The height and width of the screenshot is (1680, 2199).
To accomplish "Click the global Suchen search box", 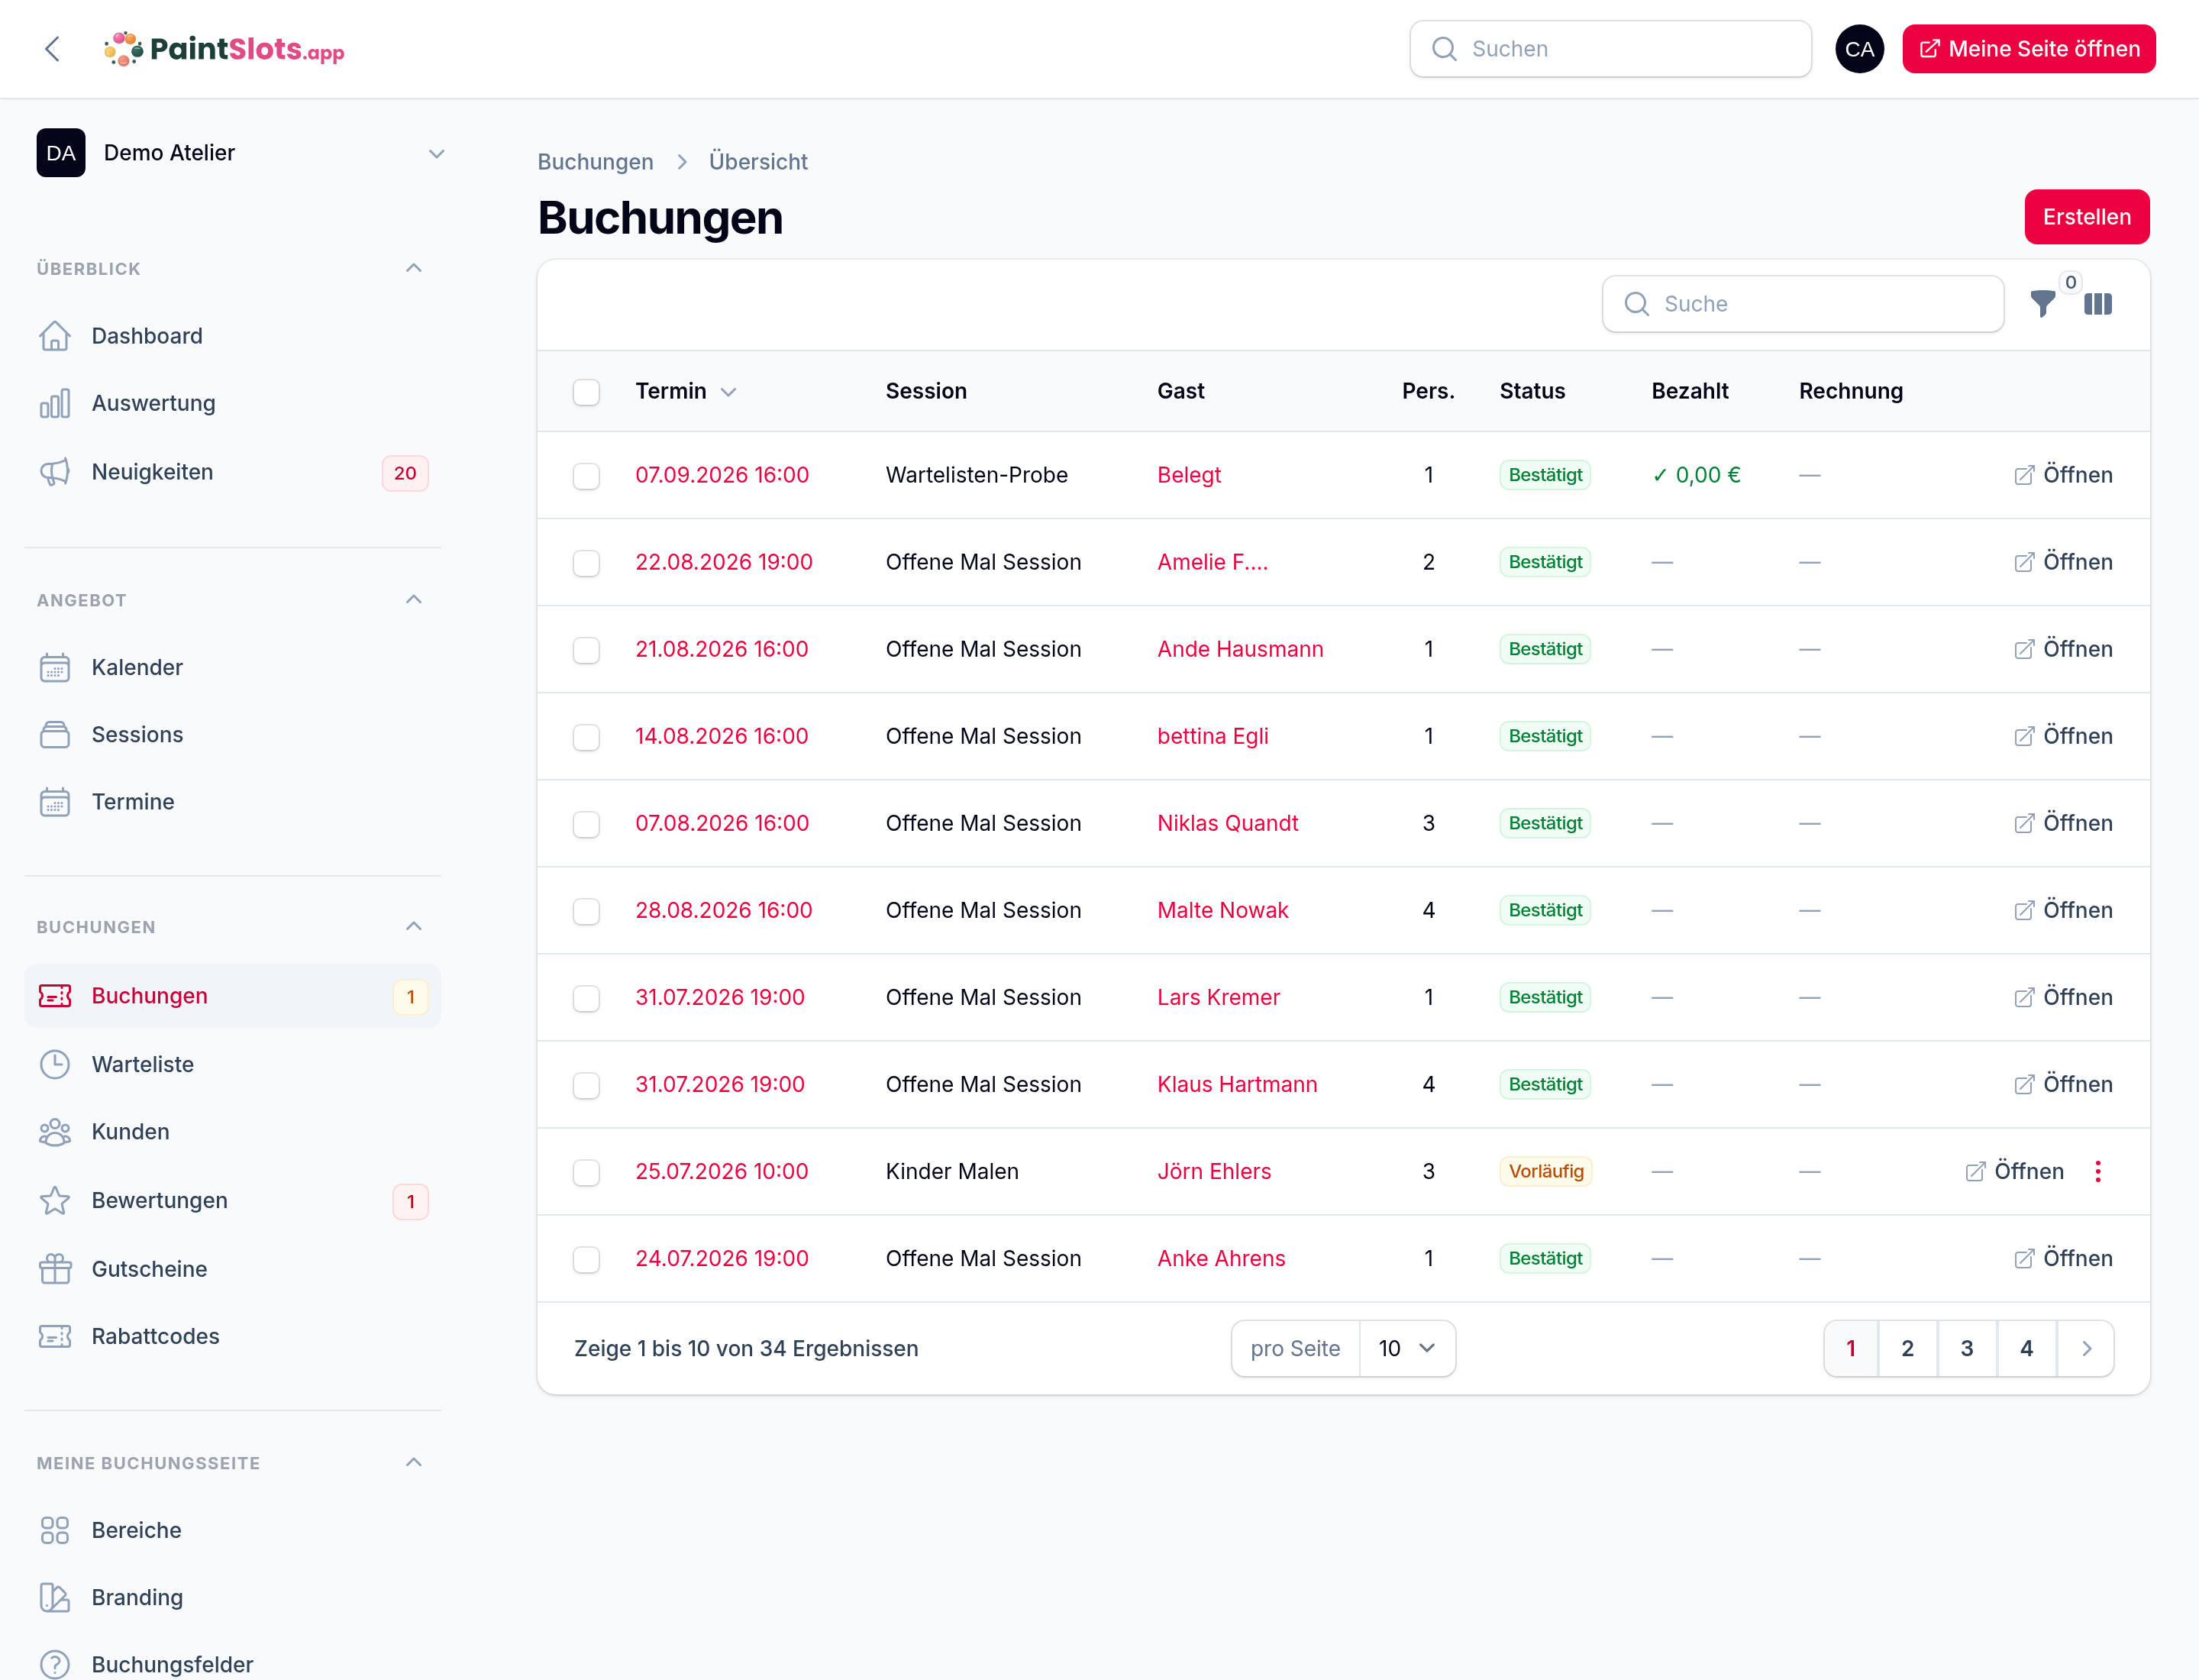I will [x=1610, y=49].
